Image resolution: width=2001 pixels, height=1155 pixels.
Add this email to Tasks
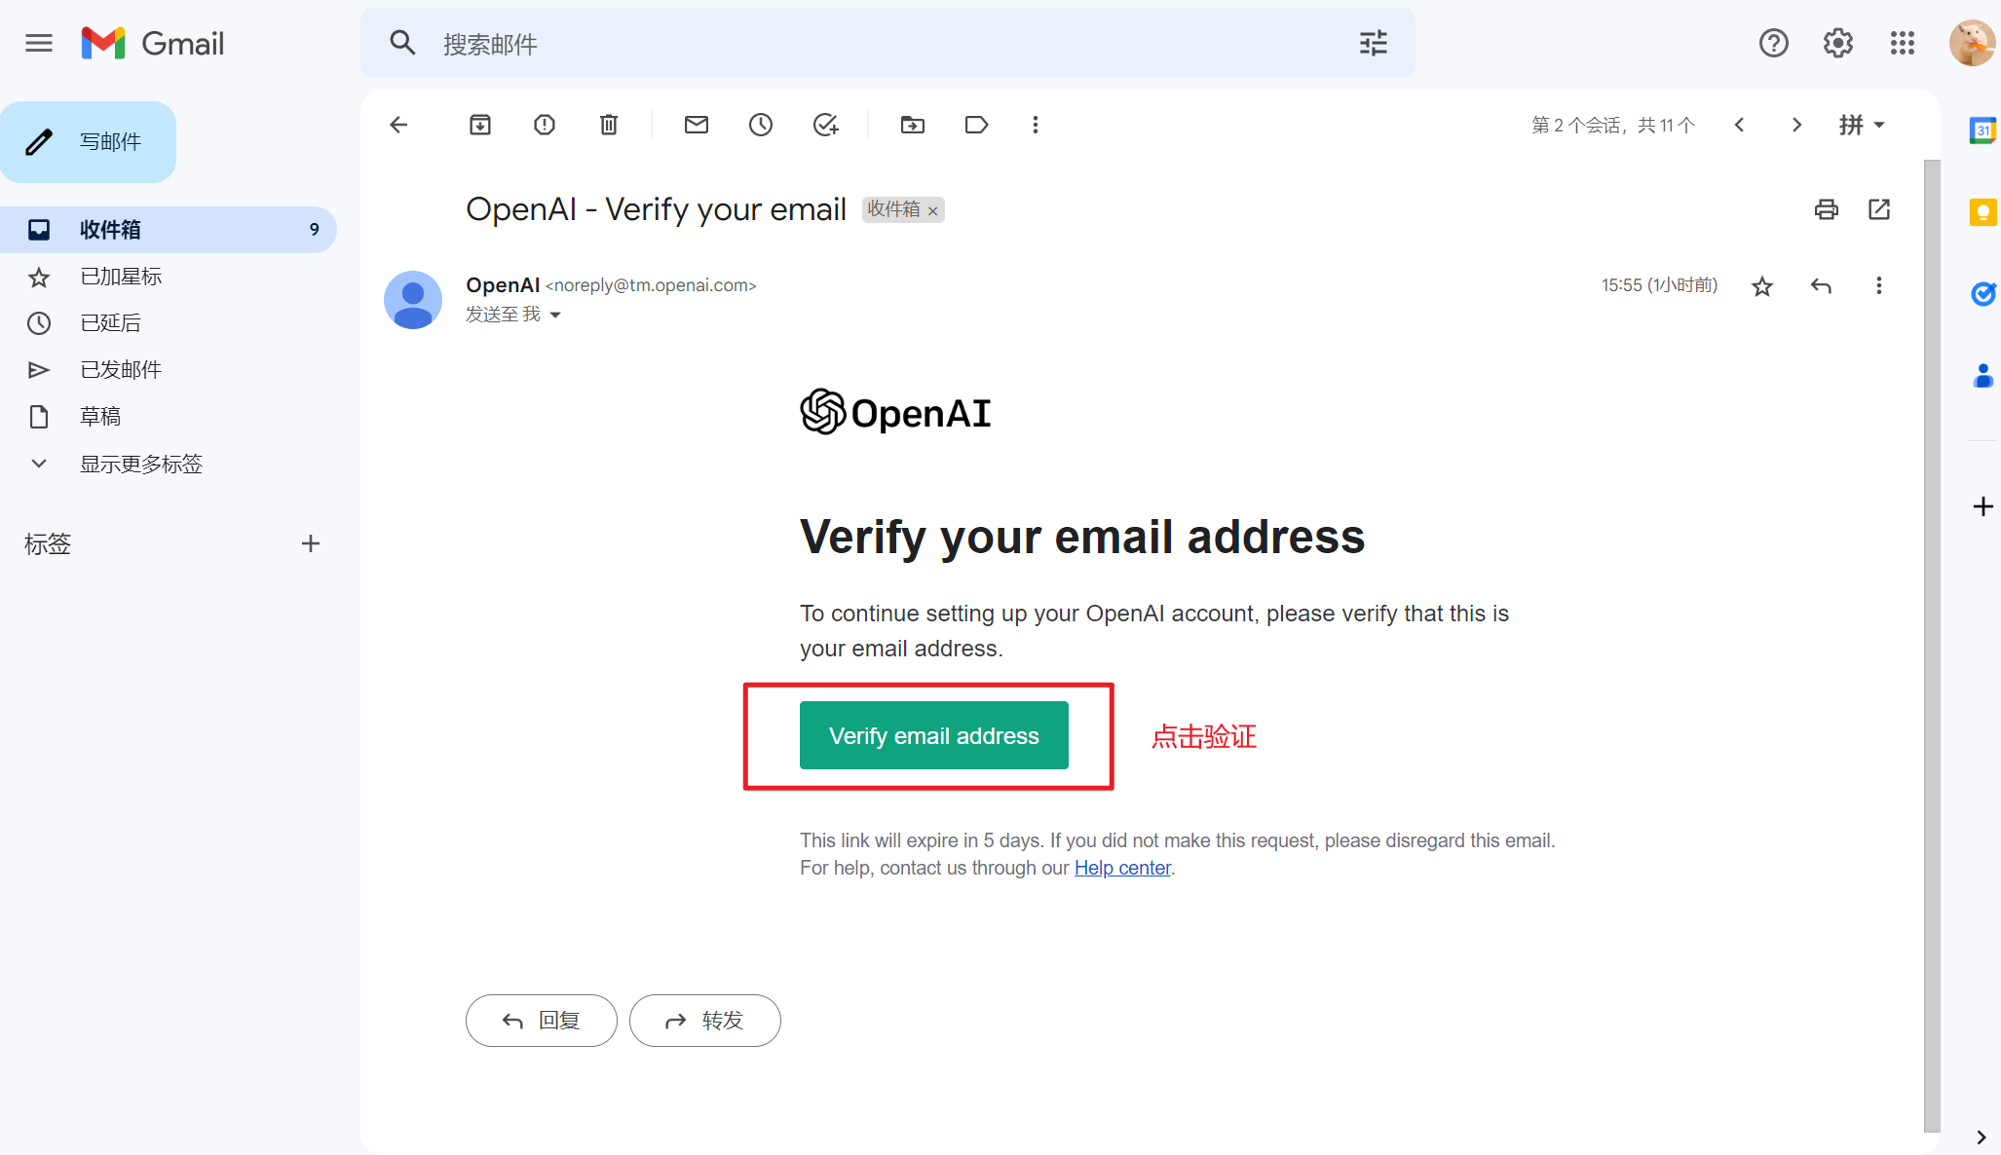(x=825, y=125)
